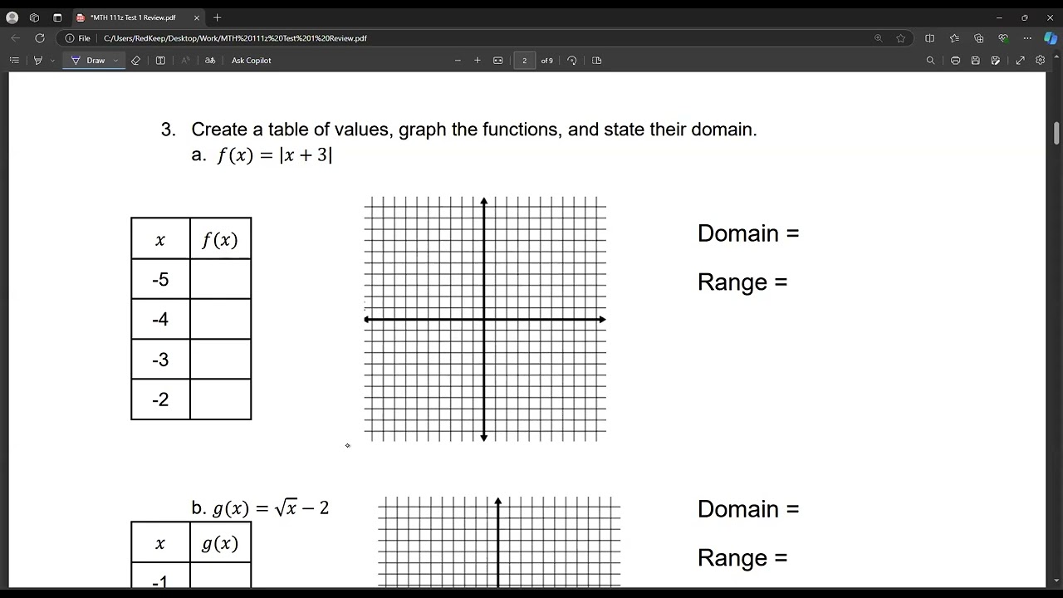Screen dimensions: 1063x598
Task: Enter PDF full screen mode
Action: 1020,61
